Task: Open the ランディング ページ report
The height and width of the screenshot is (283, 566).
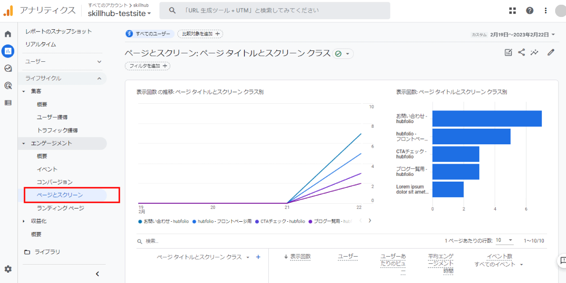Action: click(x=60, y=208)
